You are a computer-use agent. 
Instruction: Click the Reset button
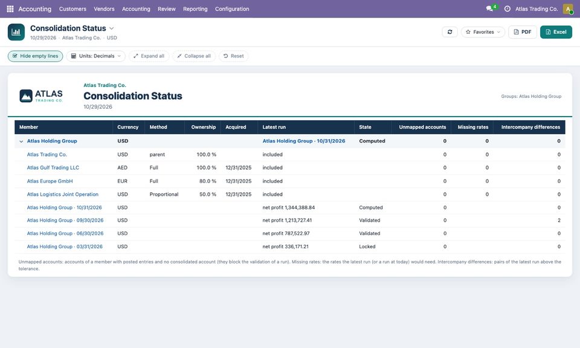pyautogui.click(x=233, y=56)
